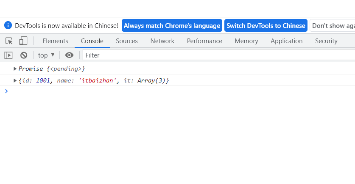Screen dimensions: 355x184
Task: Open the Performance tab
Action: 204,41
